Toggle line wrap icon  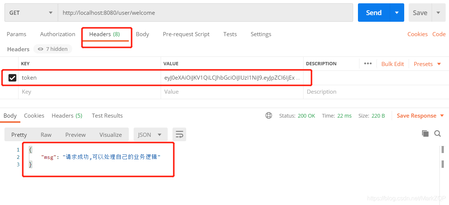(180, 135)
